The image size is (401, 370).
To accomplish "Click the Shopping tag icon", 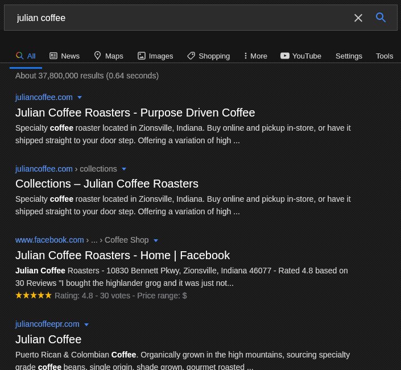I will pyautogui.click(x=191, y=56).
